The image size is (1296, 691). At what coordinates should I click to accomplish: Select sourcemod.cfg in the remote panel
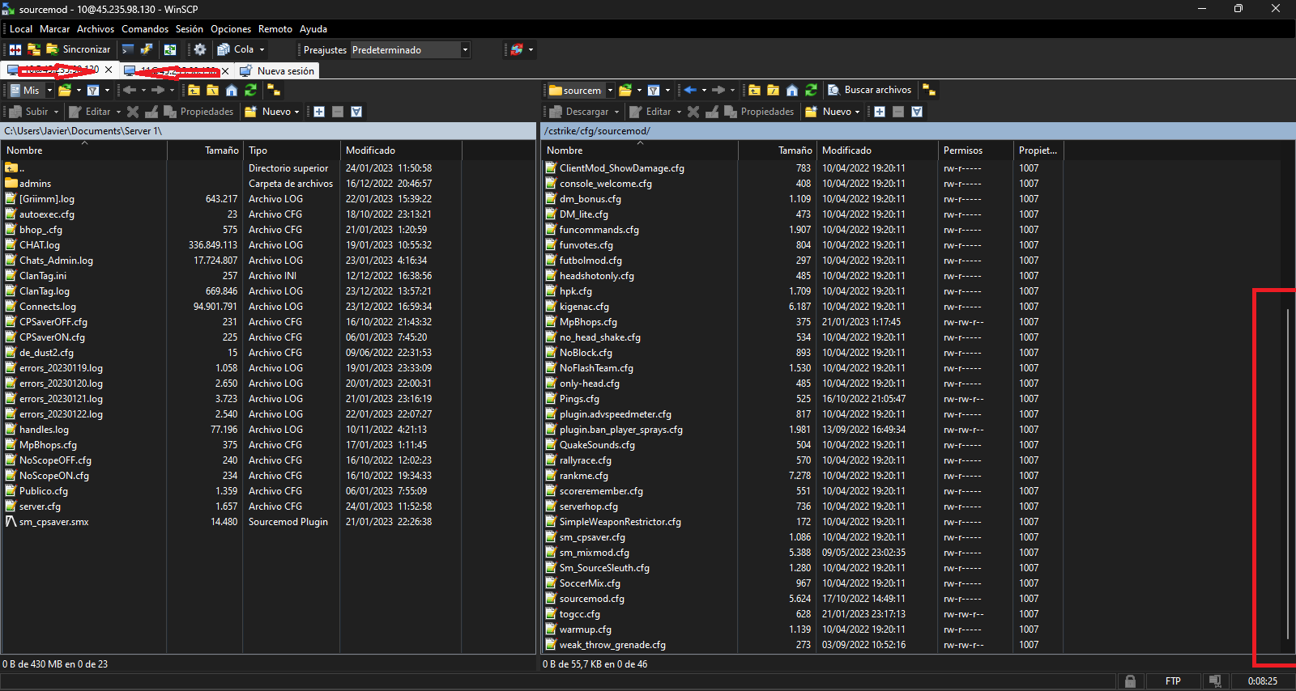(x=591, y=599)
